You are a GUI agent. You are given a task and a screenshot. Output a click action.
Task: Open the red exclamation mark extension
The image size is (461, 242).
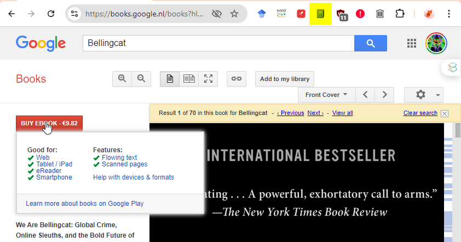pyautogui.click(x=360, y=14)
